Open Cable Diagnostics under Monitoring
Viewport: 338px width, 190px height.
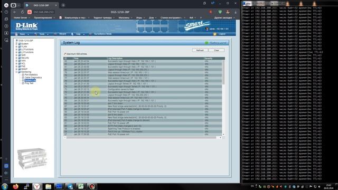point(33,78)
